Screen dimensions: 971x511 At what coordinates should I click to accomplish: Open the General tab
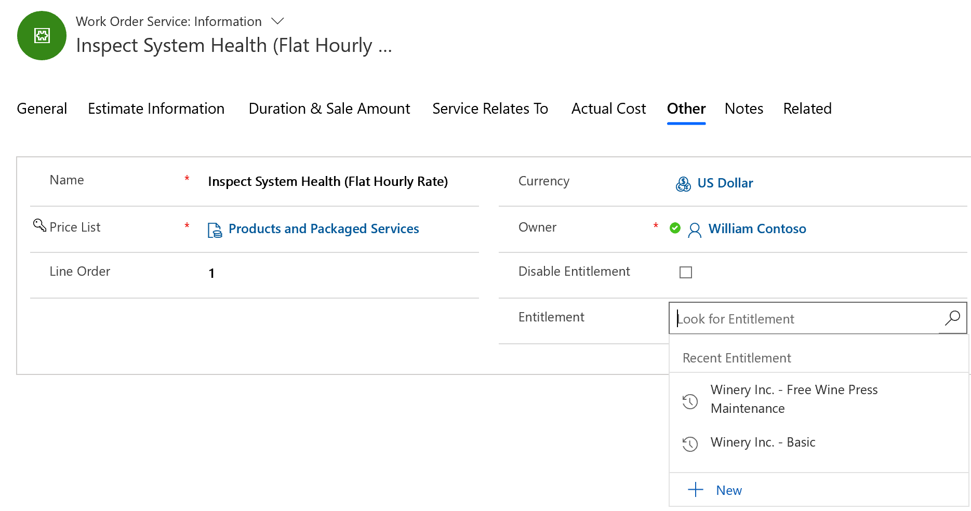click(x=42, y=109)
